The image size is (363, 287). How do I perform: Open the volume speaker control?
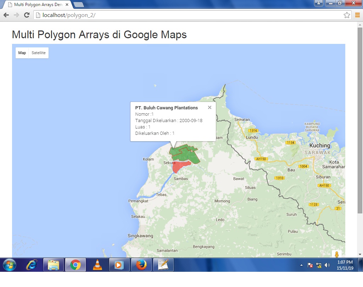tap(327, 265)
